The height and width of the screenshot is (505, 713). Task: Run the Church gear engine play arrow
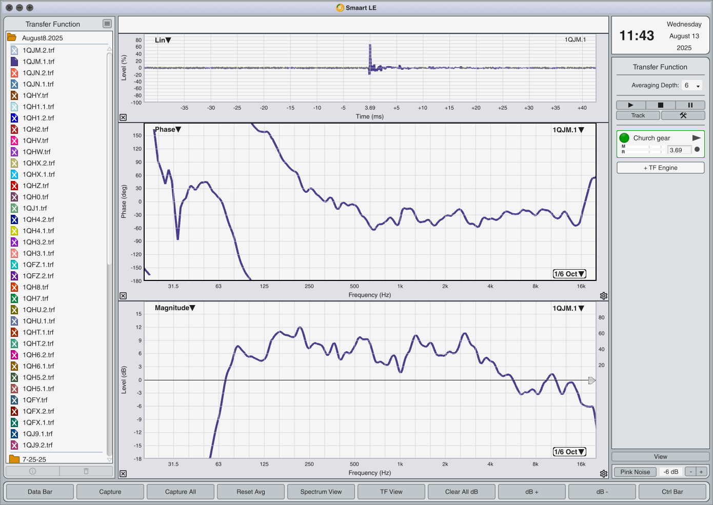(696, 138)
